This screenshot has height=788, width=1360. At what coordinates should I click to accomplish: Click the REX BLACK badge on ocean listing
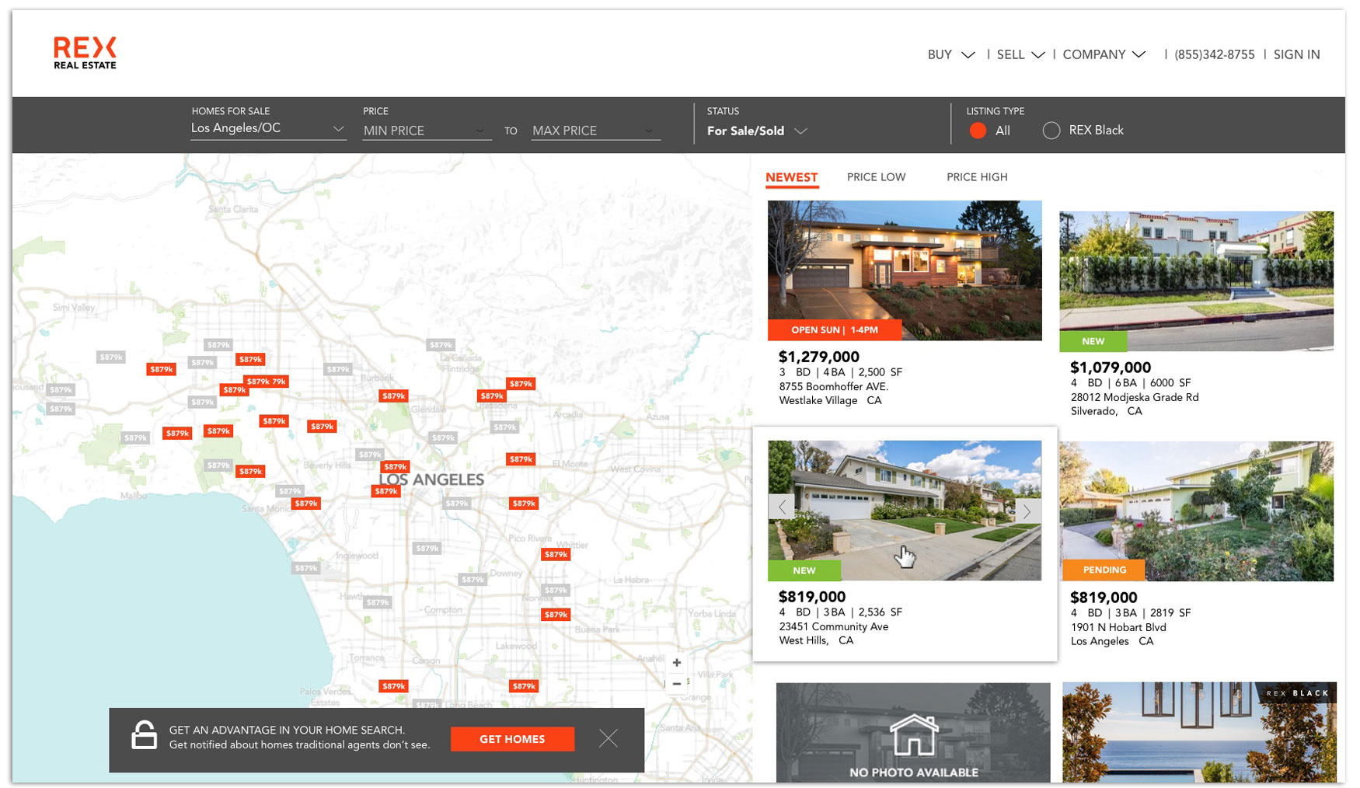(x=1297, y=693)
